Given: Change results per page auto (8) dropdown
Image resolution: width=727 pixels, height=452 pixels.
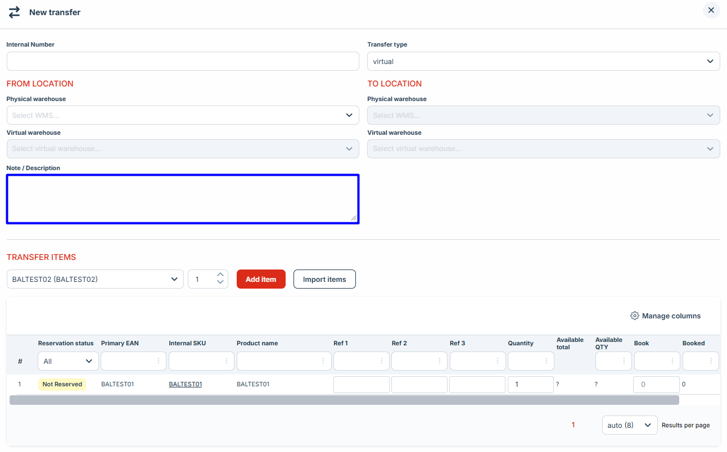Looking at the screenshot, I should click(629, 425).
